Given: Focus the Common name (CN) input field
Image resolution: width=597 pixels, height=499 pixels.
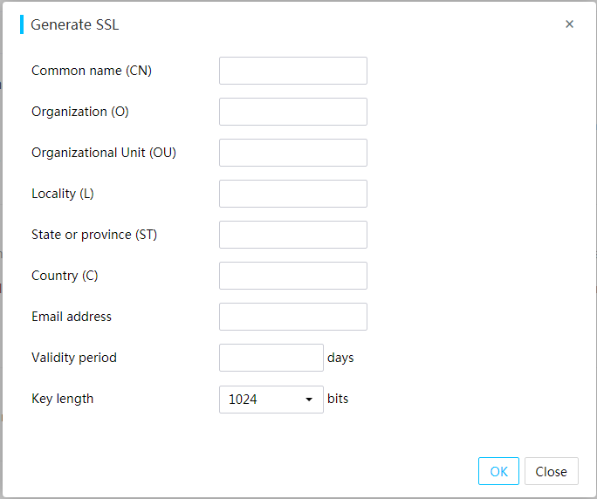Looking at the screenshot, I should pos(292,71).
